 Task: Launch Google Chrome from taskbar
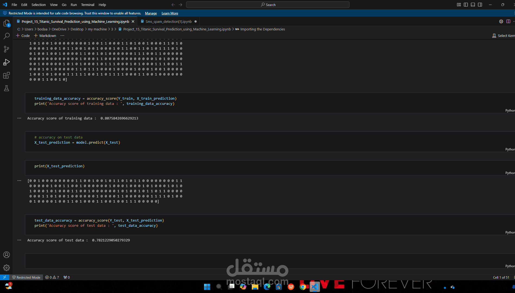303,287
